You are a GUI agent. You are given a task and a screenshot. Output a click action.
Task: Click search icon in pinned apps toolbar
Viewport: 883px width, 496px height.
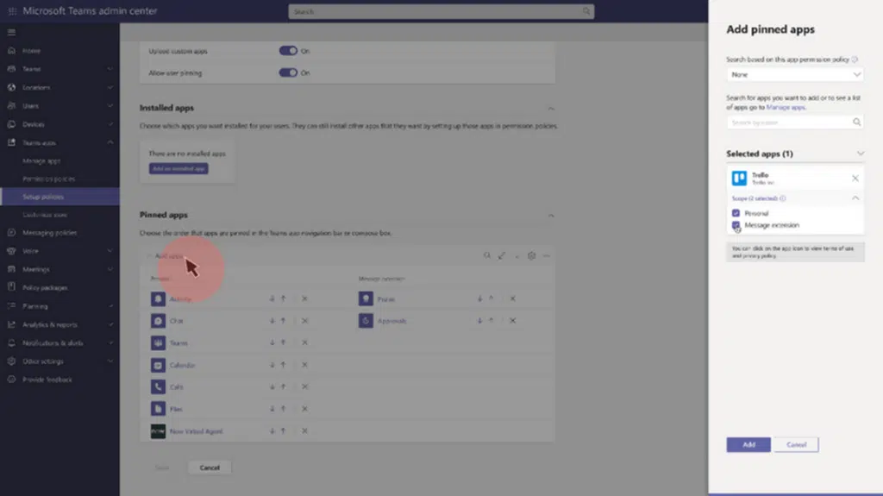point(487,256)
